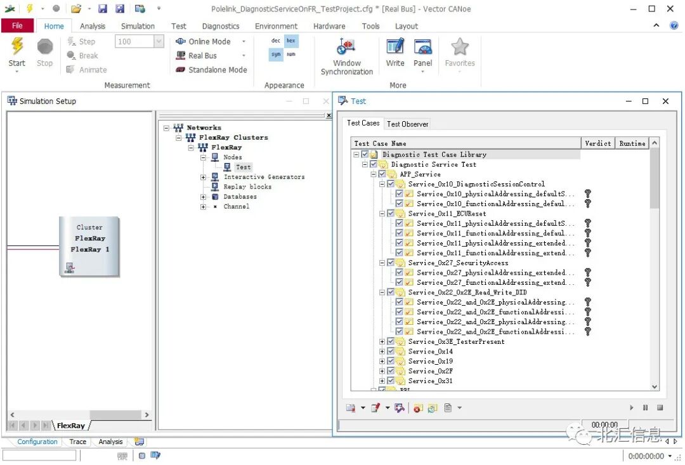Click the red-pen edit icon in Test window toolbar
Image resolution: width=685 pixels, height=465 pixels.
pyautogui.click(x=375, y=408)
